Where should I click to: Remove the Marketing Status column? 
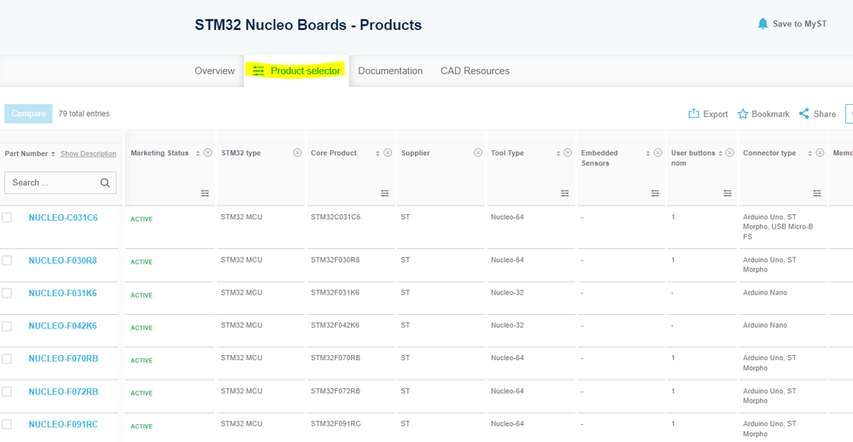[207, 153]
